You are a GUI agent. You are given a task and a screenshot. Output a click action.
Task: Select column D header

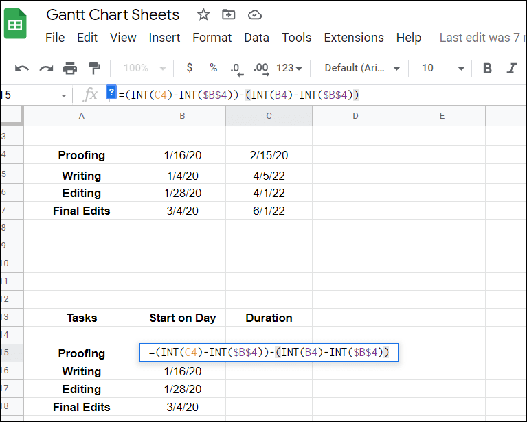point(356,116)
